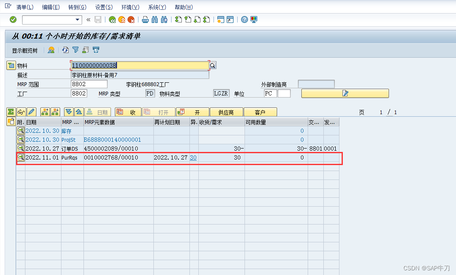Click the exception message 30 link
This screenshot has height=275, width=456.
pyautogui.click(x=193, y=157)
